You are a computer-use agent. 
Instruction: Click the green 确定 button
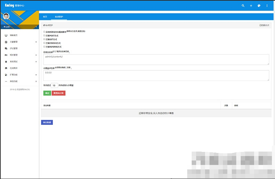point(47,93)
